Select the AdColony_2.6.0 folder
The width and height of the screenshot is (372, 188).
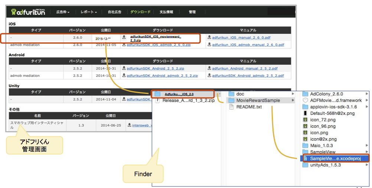(x=326, y=94)
